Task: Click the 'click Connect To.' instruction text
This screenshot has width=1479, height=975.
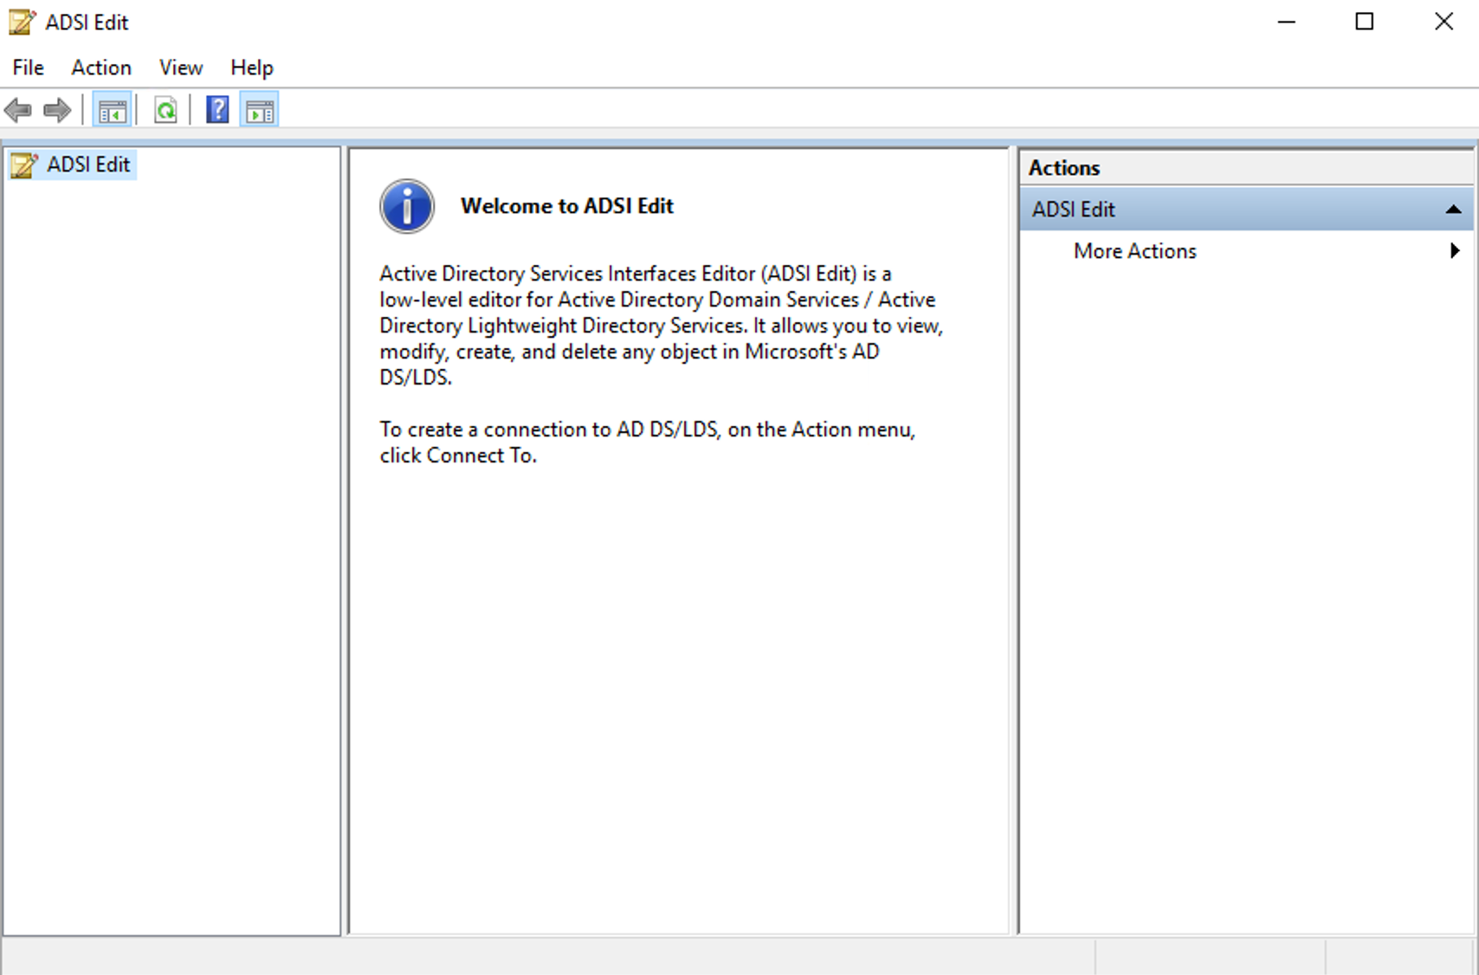Action: [458, 455]
